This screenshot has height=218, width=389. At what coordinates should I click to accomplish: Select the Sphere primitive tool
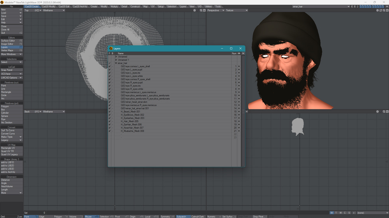11,116
